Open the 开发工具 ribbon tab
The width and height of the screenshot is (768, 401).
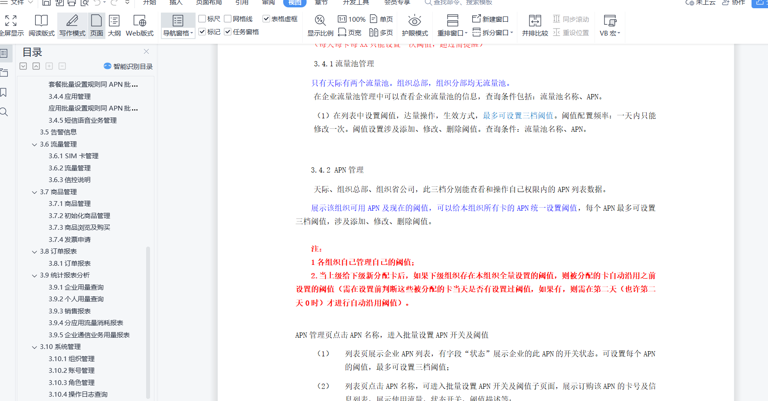(356, 3)
